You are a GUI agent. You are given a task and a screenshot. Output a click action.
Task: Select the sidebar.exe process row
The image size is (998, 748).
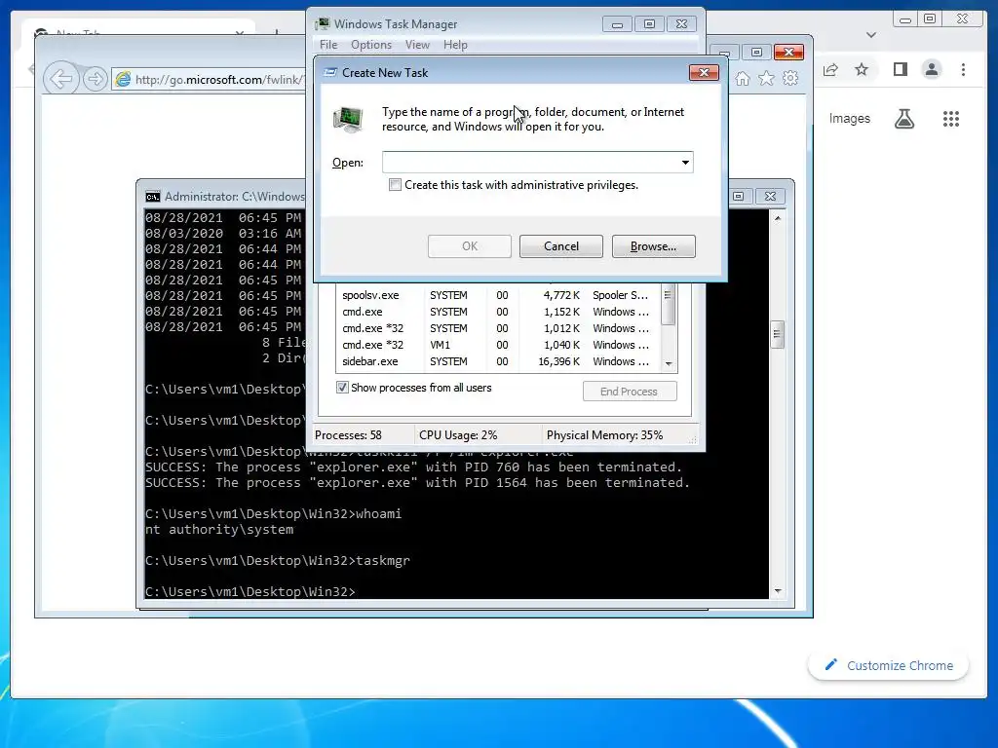(498, 361)
